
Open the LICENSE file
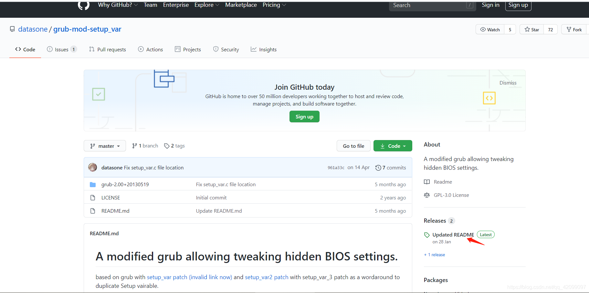coord(110,197)
